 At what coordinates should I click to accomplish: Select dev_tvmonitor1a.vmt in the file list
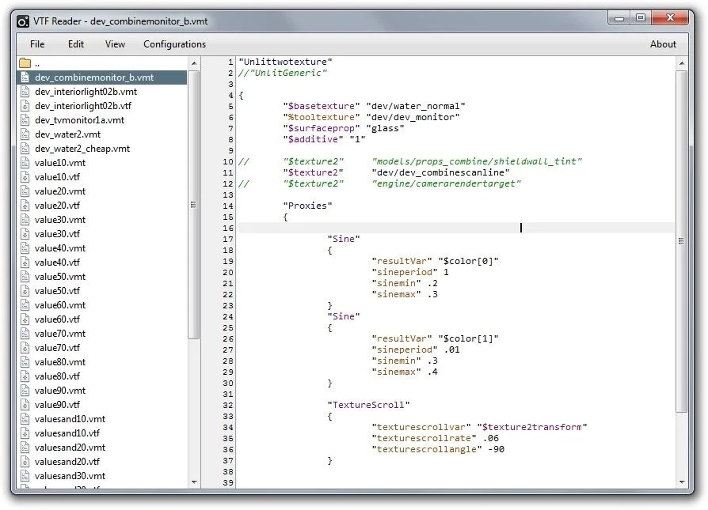click(x=79, y=120)
